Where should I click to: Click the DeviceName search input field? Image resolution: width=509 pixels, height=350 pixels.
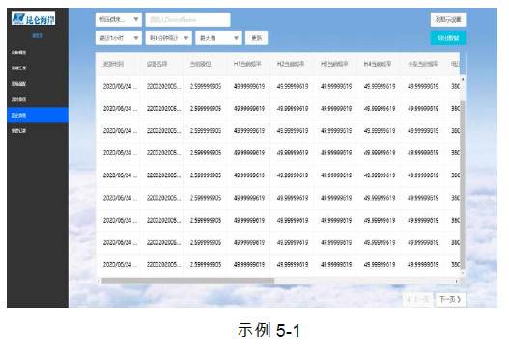(188, 20)
